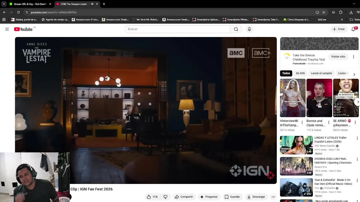Close the Kick Stream URL & Key tab

pos(50,4)
